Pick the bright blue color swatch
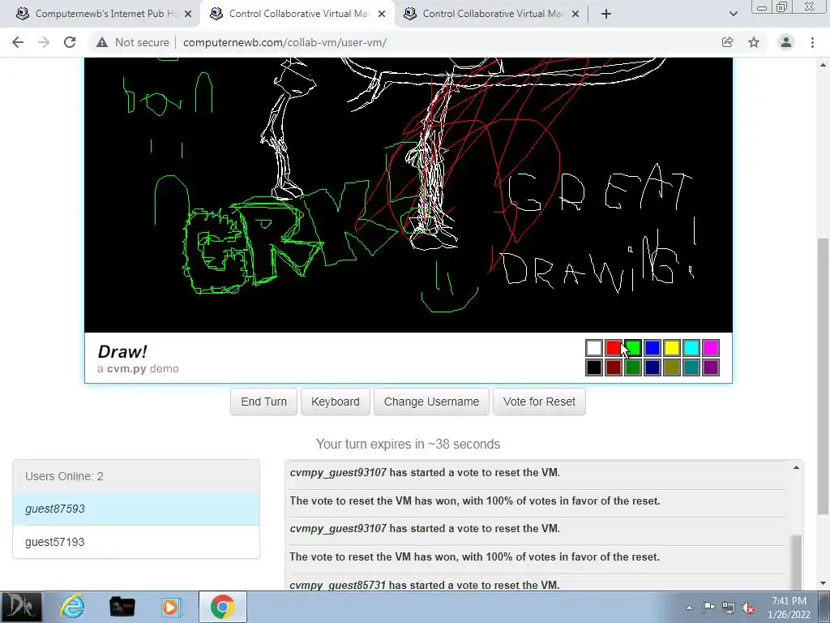The image size is (830, 623). [x=652, y=347]
